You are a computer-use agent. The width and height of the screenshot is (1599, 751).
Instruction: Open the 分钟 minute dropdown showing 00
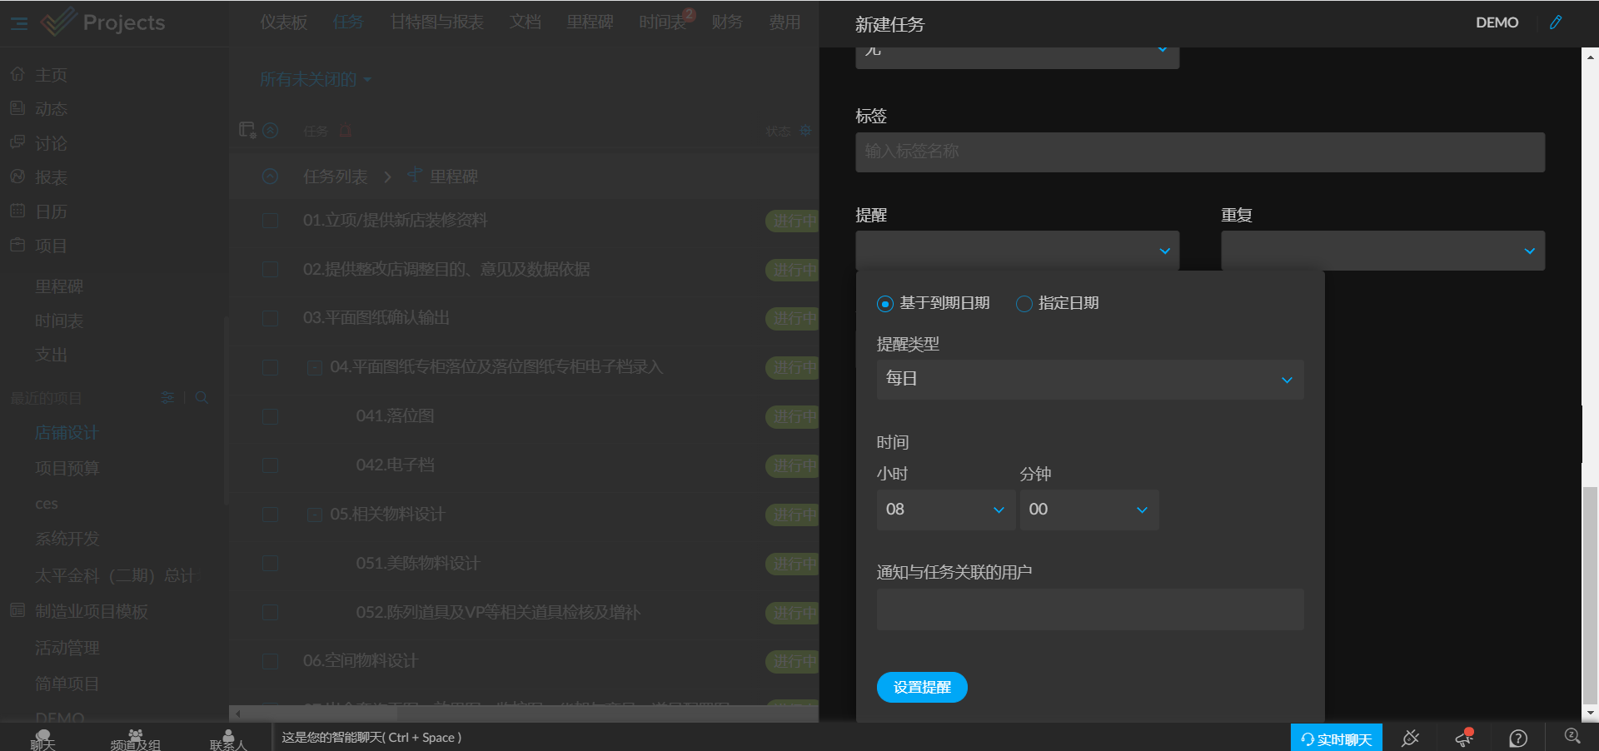point(1088,510)
